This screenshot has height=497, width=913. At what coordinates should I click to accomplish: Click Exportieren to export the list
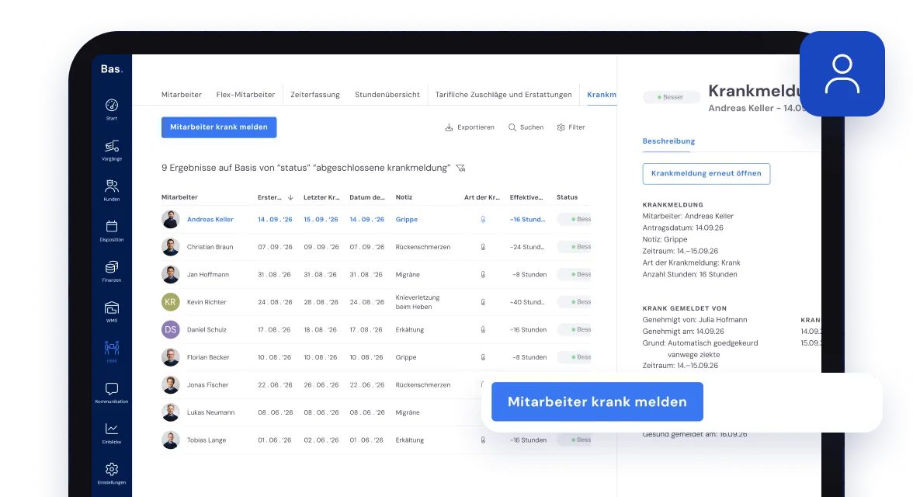[469, 127]
